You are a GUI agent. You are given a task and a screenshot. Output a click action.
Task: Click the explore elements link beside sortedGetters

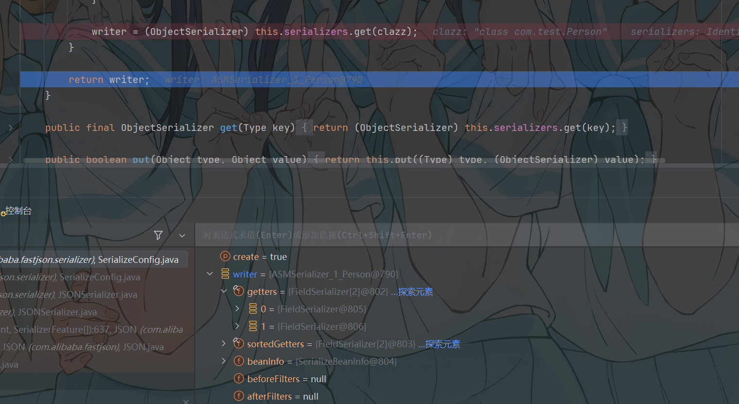[439, 344]
